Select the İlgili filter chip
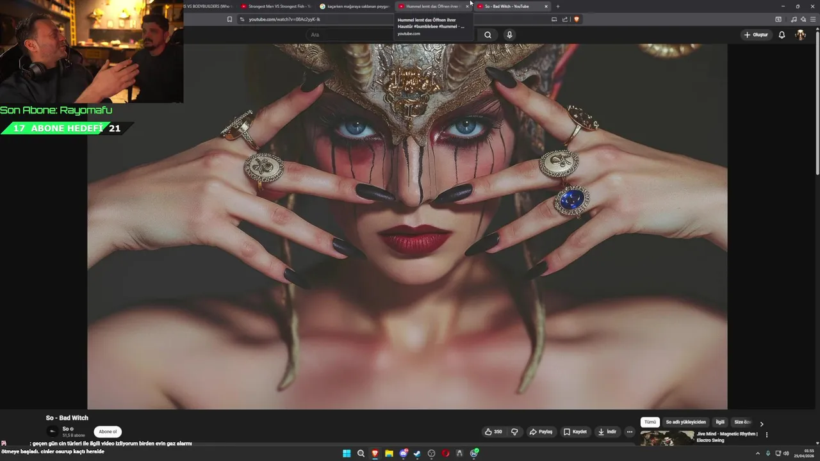 [x=720, y=422]
